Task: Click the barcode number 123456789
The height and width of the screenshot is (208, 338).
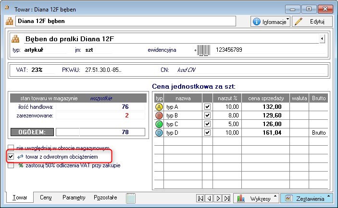Action: tap(229, 50)
